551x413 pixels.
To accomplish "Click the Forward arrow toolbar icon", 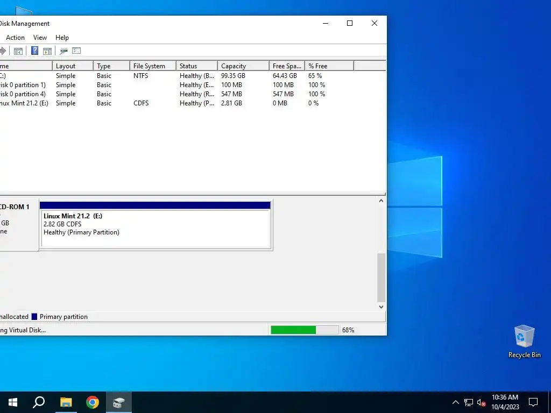I will (x=3, y=51).
